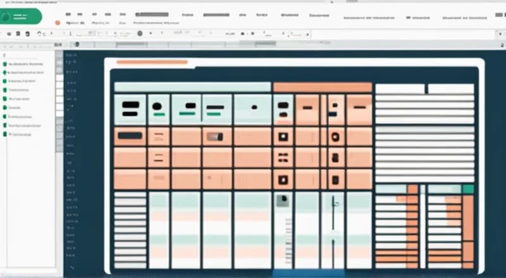Expand the second sidebar tree item

(25, 73)
